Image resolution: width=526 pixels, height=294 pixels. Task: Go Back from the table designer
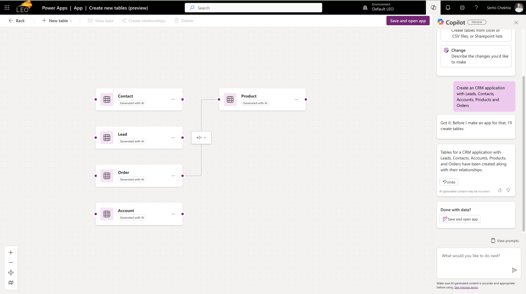[x=16, y=21]
